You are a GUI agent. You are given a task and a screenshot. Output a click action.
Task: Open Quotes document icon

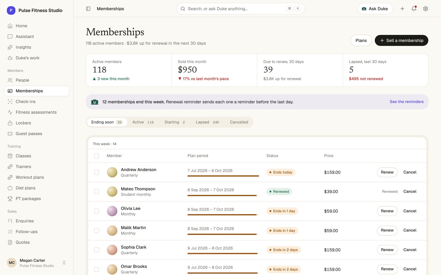10,242
